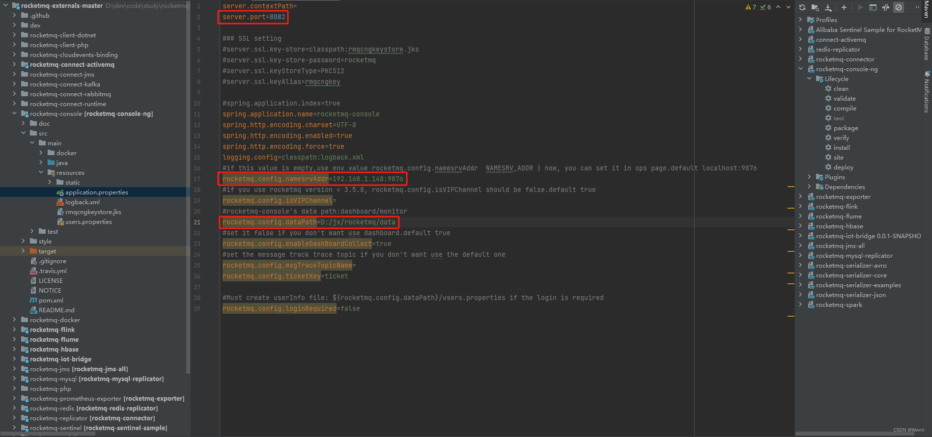Click the Execute Maven Goal icon

click(x=873, y=7)
